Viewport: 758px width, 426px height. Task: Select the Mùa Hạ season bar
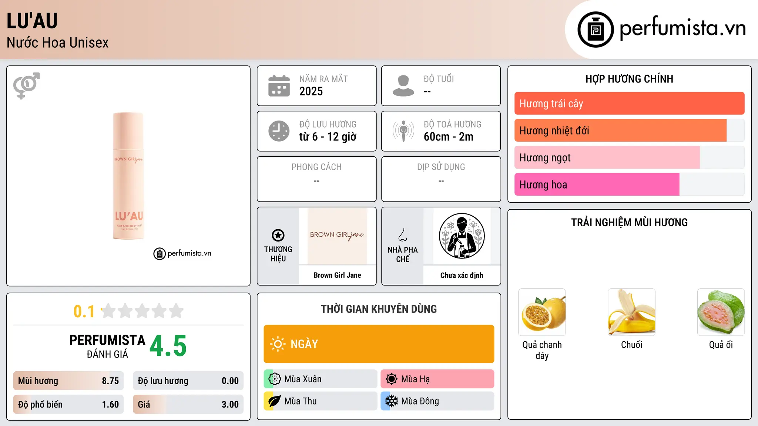coord(437,379)
